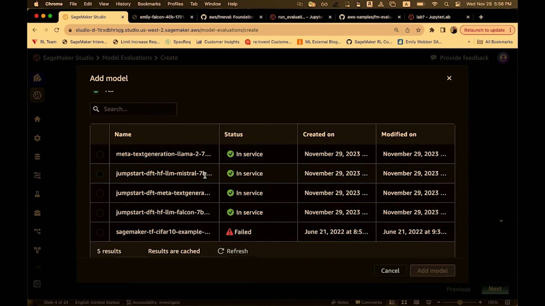545x306 pixels.
Task: Bookmark this page with the star icon
Action: 418,30
